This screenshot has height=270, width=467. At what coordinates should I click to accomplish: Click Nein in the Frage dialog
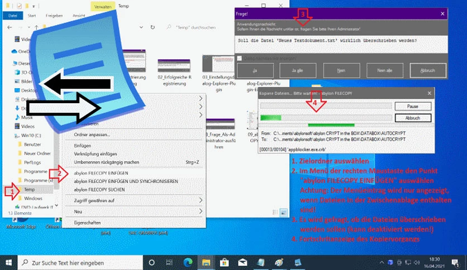coord(341,71)
